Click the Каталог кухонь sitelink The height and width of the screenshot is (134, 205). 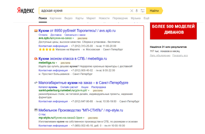coord(48,87)
